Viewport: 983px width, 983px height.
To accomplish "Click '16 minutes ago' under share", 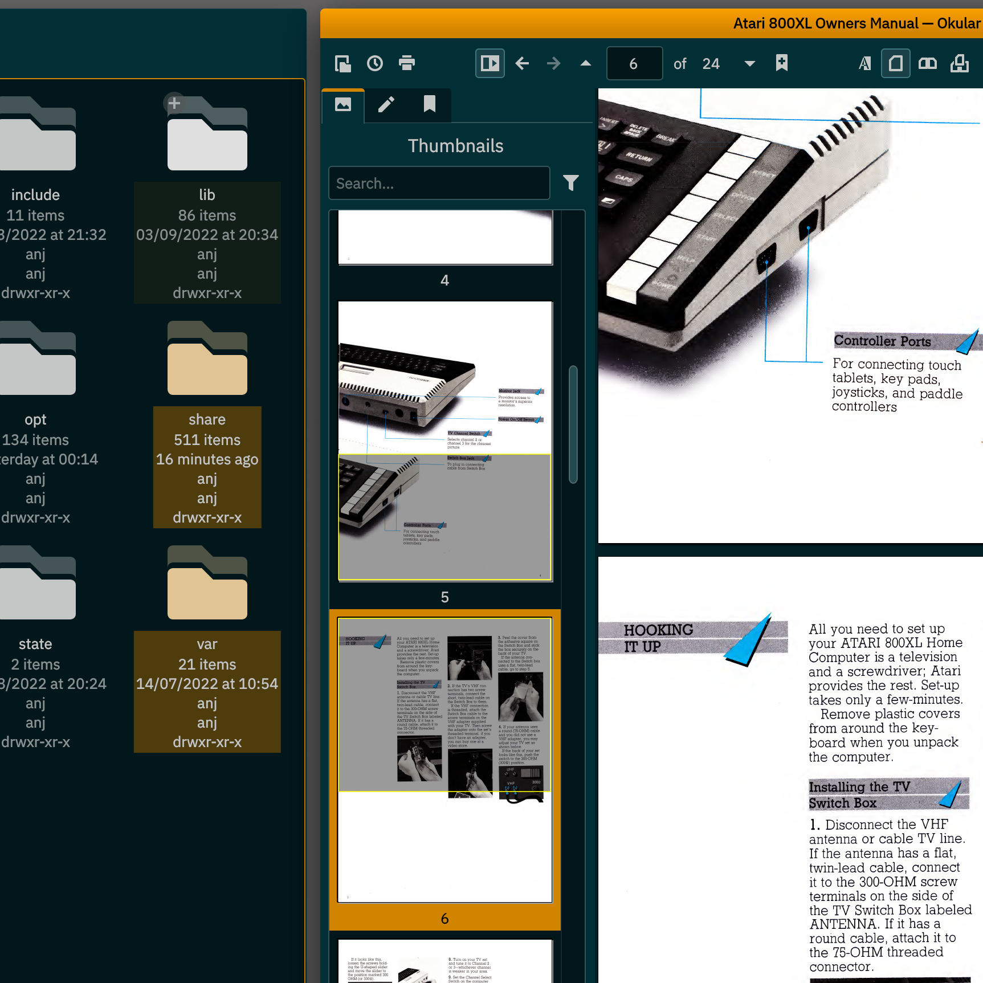I will click(207, 459).
